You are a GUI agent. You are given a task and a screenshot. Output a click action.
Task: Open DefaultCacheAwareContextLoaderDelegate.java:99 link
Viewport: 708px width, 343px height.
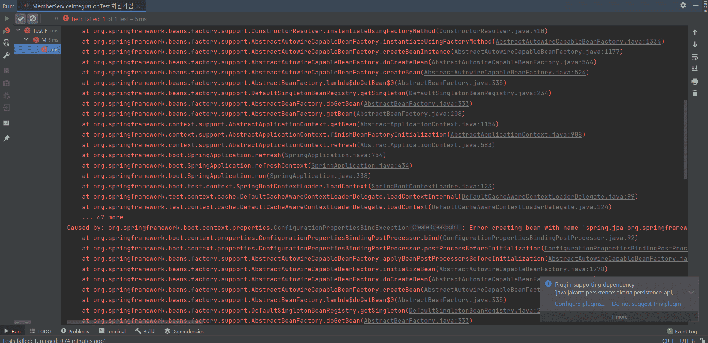pos(548,197)
